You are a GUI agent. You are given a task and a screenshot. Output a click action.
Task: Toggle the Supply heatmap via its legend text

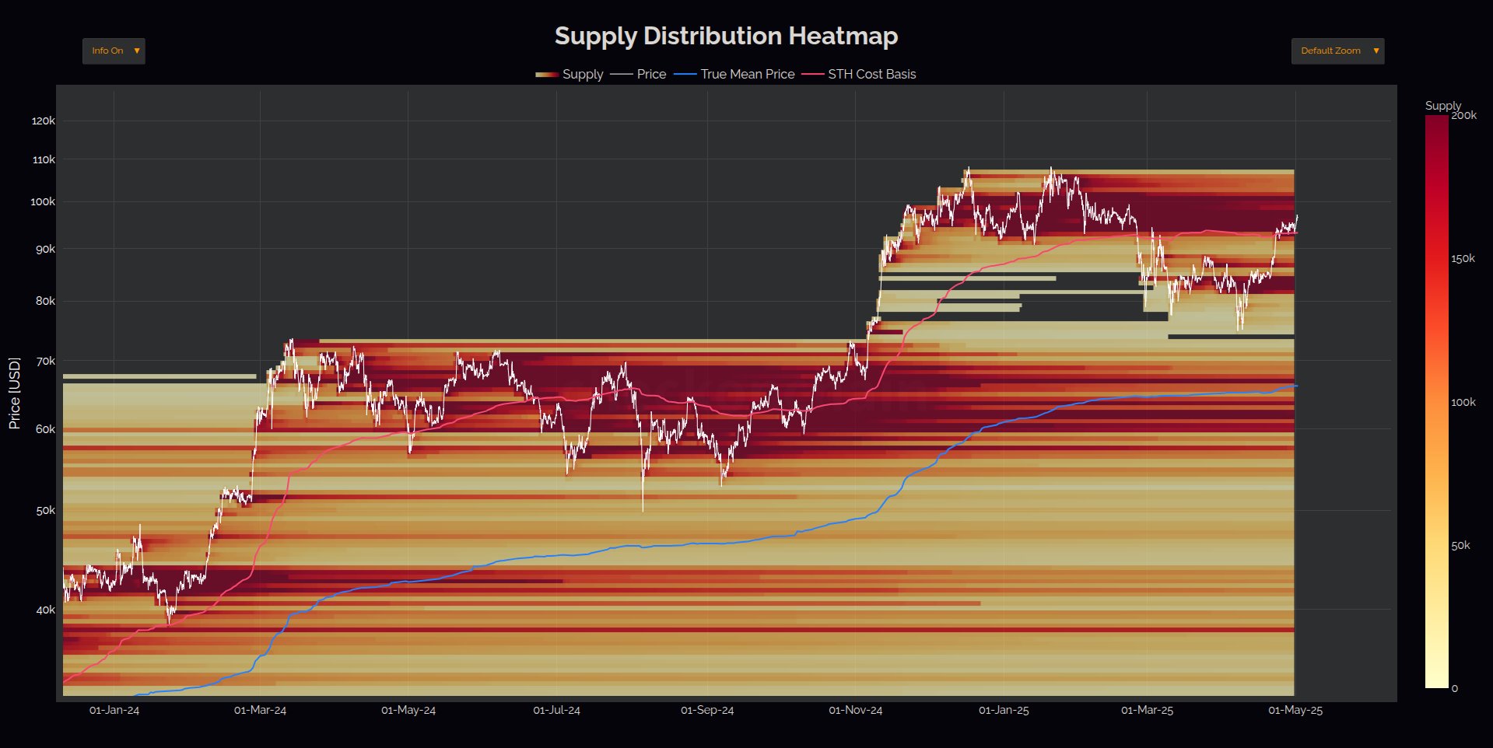pos(583,75)
